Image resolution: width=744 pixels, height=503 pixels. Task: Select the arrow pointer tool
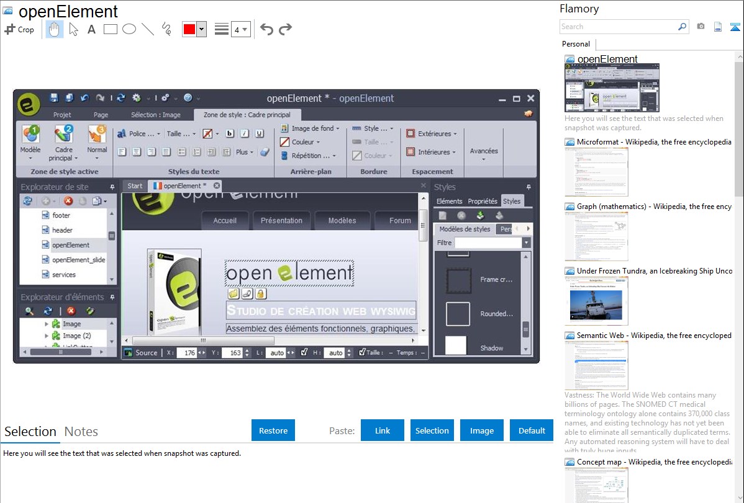tap(73, 29)
